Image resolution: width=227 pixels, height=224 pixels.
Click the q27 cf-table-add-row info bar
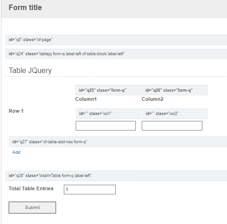click(x=118, y=142)
